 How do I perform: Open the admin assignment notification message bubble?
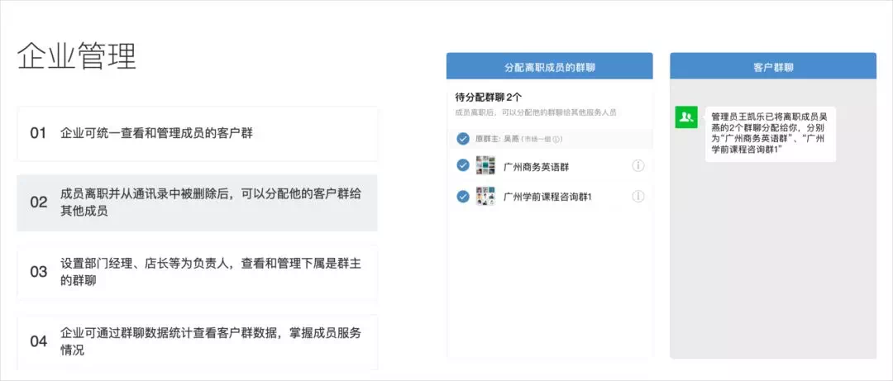tap(770, 135)
